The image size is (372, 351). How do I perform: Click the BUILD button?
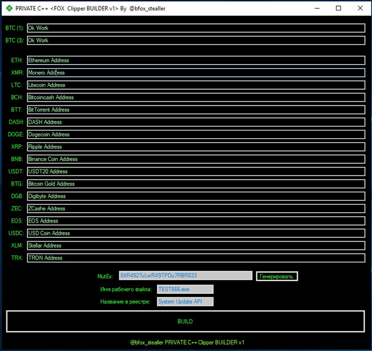(x=185, y=321)
